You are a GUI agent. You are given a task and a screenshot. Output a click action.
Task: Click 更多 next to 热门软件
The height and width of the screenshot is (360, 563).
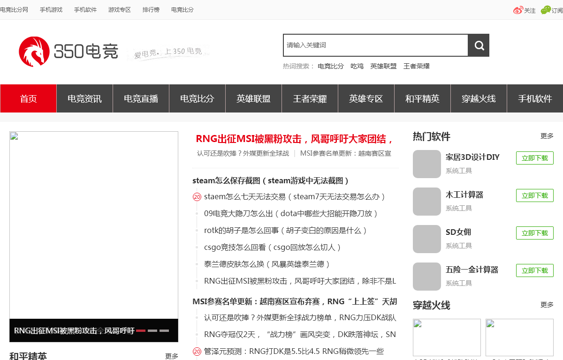[547, 136]
